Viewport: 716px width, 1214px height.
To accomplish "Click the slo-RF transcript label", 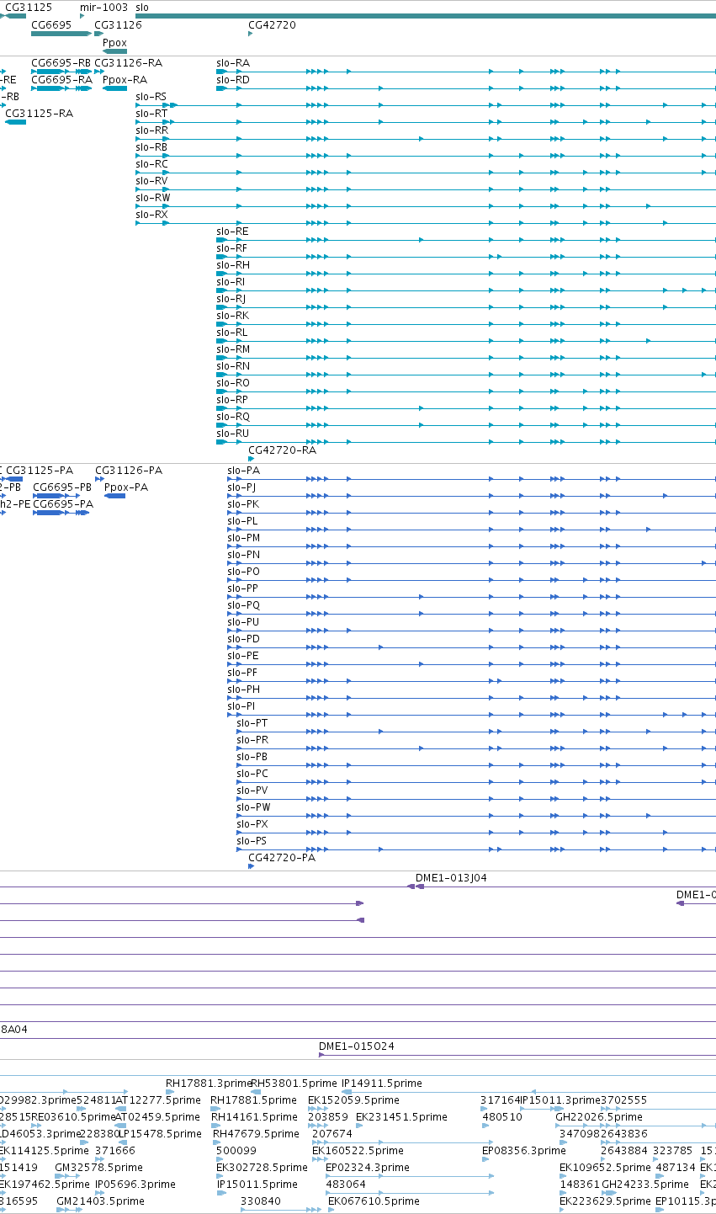I will pos(231,248).
